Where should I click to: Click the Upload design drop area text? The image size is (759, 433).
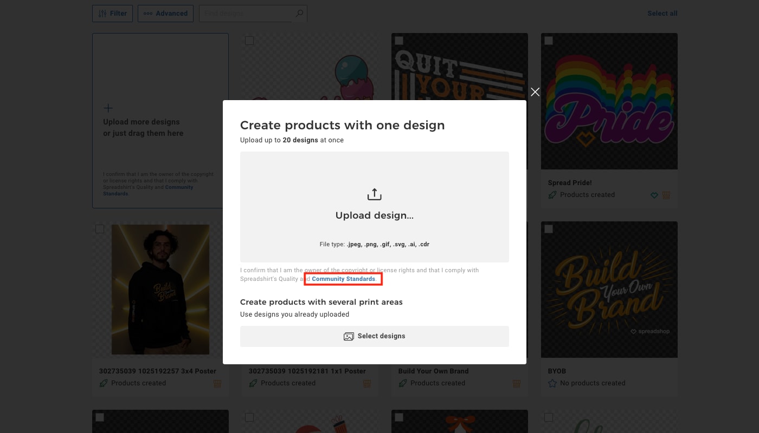point(374,215)
